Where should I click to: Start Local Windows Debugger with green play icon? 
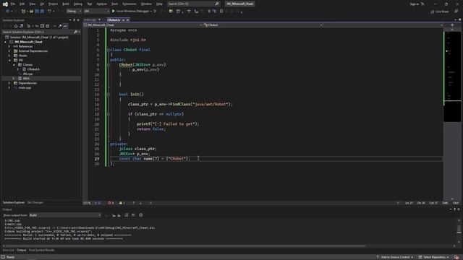tap(113, 12)
